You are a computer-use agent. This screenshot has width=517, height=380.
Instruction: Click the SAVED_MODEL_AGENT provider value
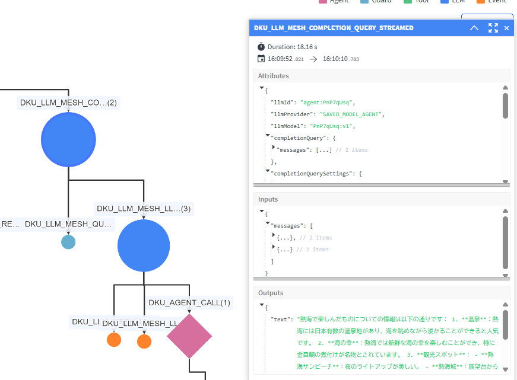pyautogui.click(x=351, y=114)
